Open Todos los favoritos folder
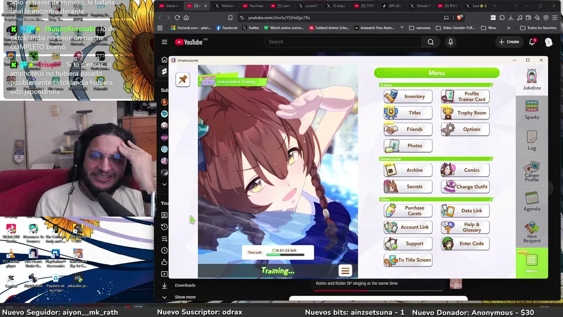The height and width of the screenshot is (317, 563). point(538,28)
